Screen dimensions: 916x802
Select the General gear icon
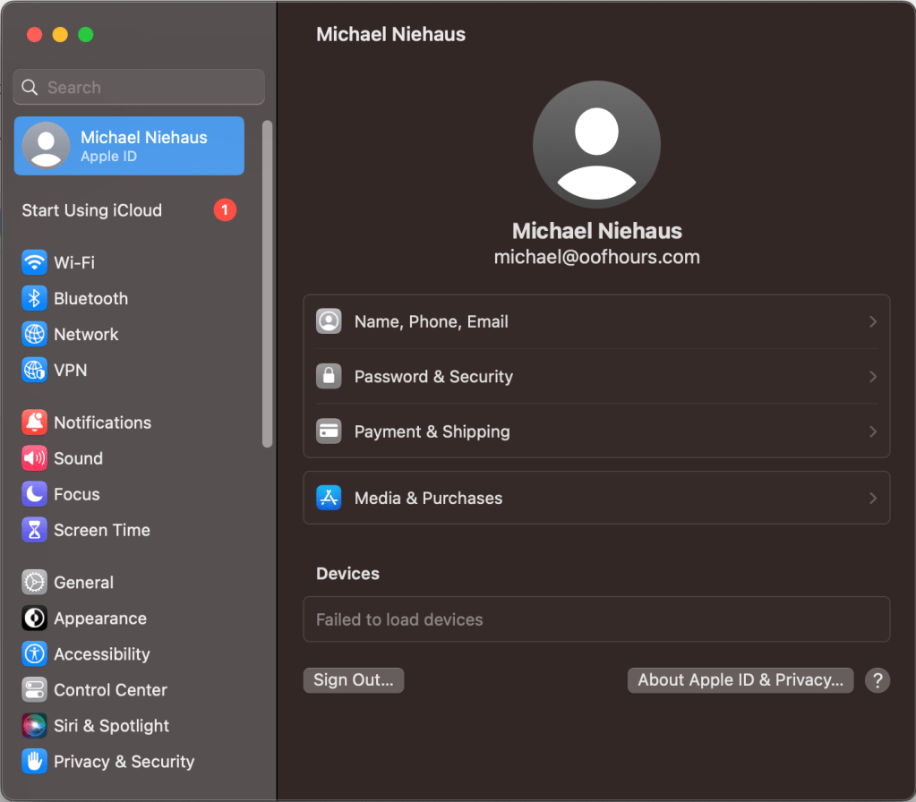pos(35,583)
